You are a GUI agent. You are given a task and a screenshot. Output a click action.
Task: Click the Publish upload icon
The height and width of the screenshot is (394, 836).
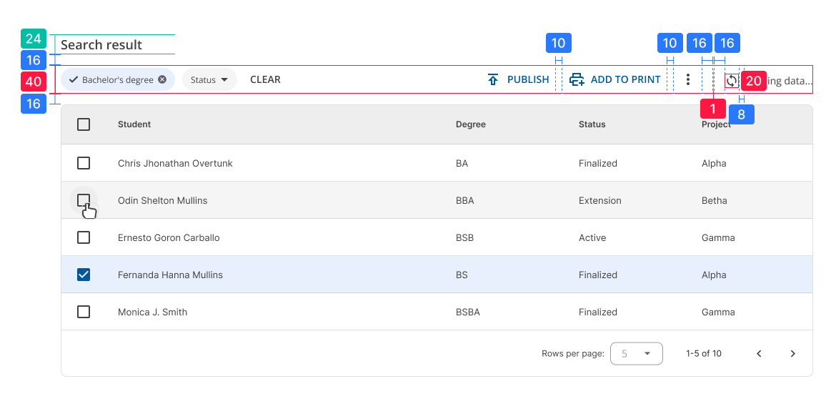point(493,79)
